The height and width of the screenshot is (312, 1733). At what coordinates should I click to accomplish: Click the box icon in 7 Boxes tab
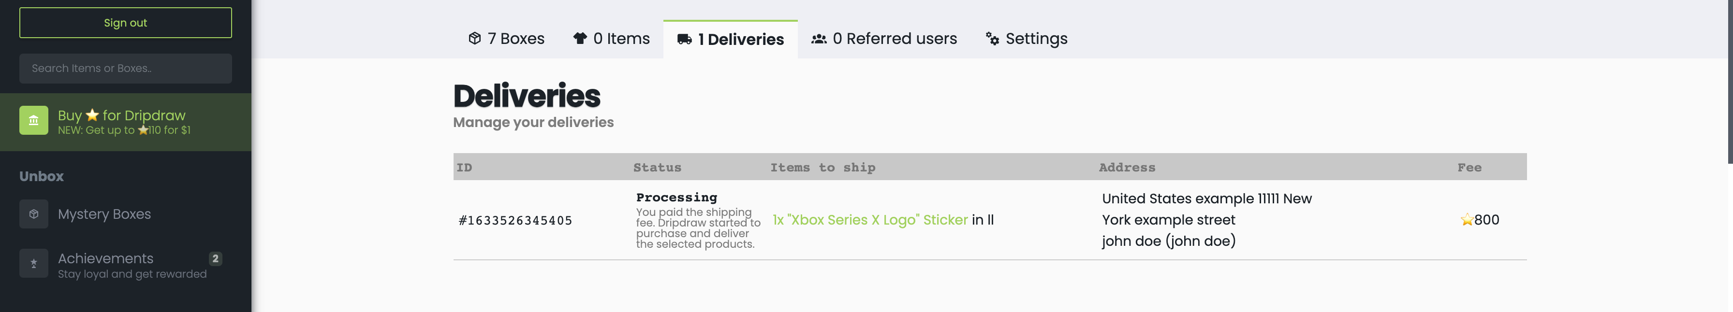[475, 38]
